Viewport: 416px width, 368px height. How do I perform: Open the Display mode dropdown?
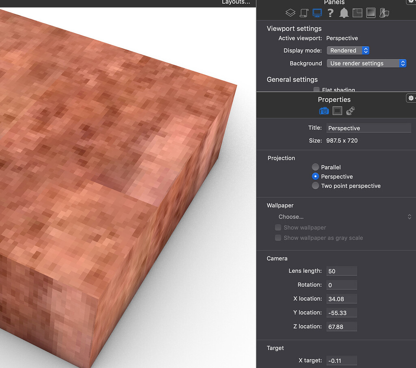pyautogui.click(x=348, y=50)
